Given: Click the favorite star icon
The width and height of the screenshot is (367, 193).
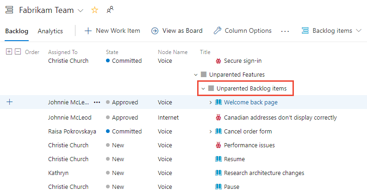Looking at the screenshot, I should 94,10.
